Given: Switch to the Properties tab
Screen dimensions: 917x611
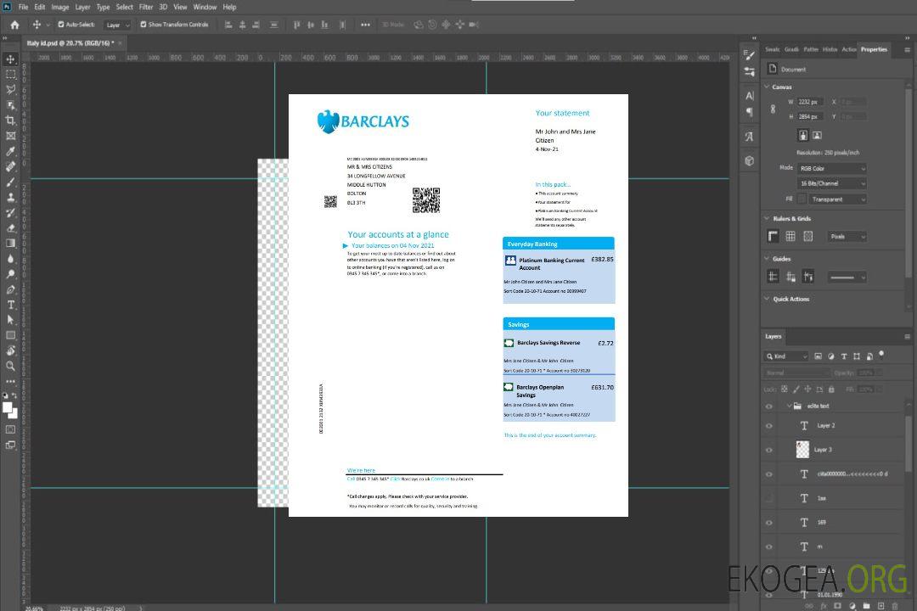Looking at the screenshot, I should tap(874, 49).
